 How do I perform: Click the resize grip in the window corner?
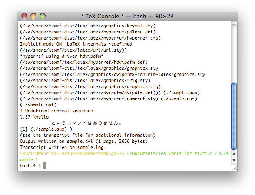pyautogui.click(x=234, y=168)
